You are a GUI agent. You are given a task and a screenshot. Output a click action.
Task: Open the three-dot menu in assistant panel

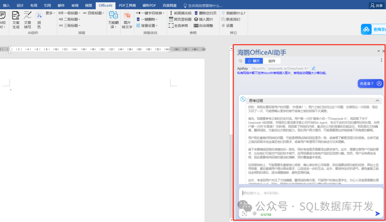click(381, 60)
